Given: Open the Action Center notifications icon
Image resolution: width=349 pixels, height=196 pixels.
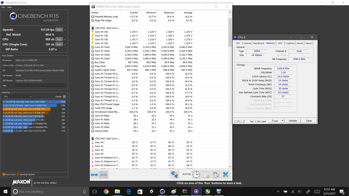Looking at the screenshot, I should pos(342,191).
